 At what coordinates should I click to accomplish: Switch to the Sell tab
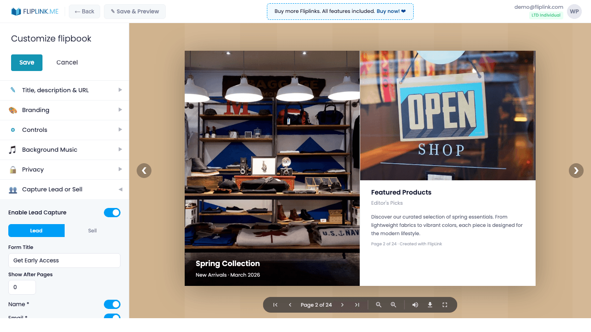click(92, 231)
